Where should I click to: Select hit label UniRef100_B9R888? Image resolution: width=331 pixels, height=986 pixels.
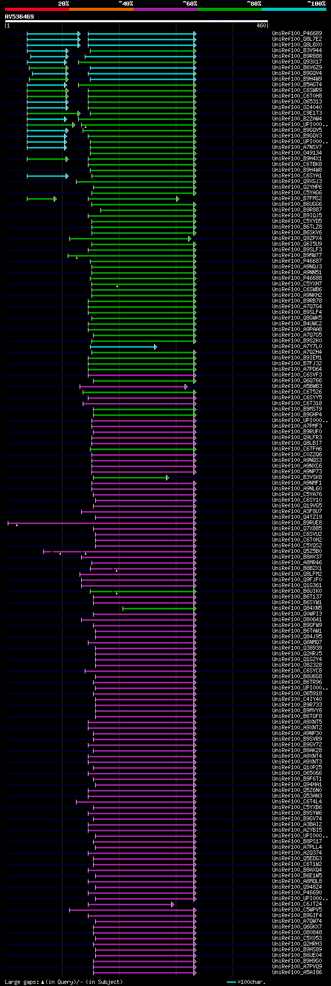click(297, 56)
